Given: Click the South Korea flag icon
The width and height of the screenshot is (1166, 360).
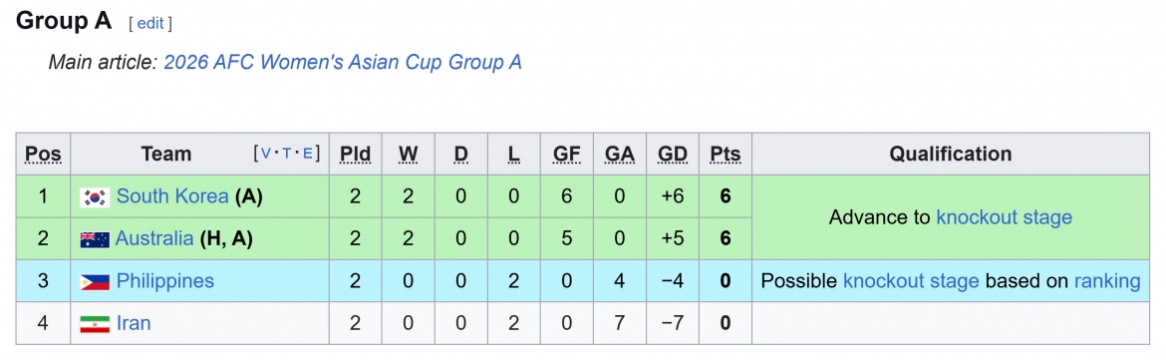Looking at the screenshot, I should coord(95,197).
